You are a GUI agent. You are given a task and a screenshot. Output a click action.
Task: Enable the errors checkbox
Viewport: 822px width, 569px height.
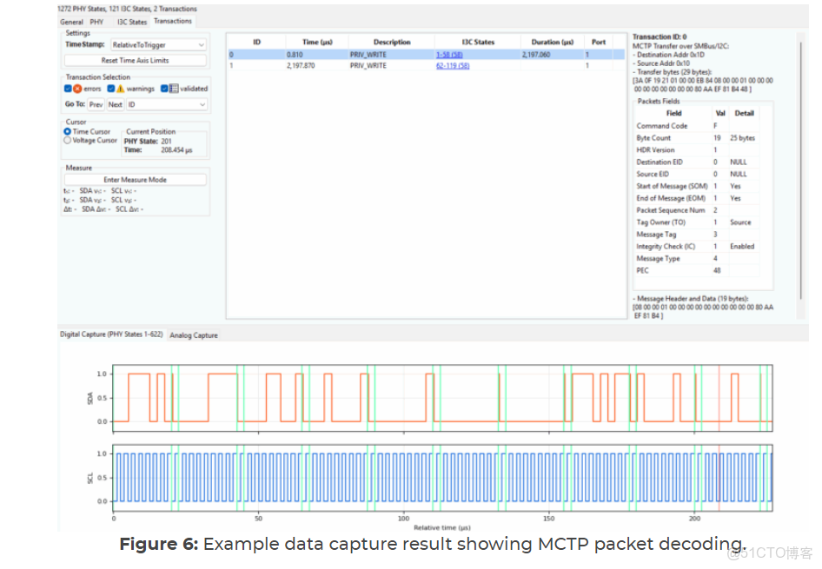(69, 89)
